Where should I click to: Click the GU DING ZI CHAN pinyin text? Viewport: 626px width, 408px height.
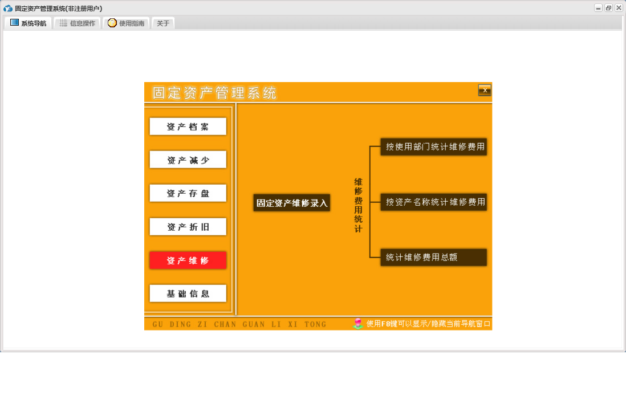[x=239, y=324]
